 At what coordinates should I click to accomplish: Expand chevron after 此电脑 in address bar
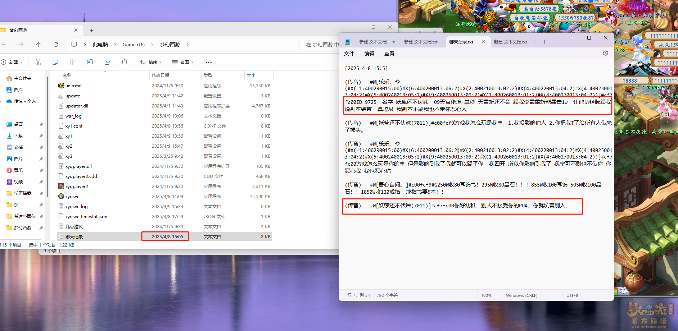pyautogui.click(x=115, y=45)
